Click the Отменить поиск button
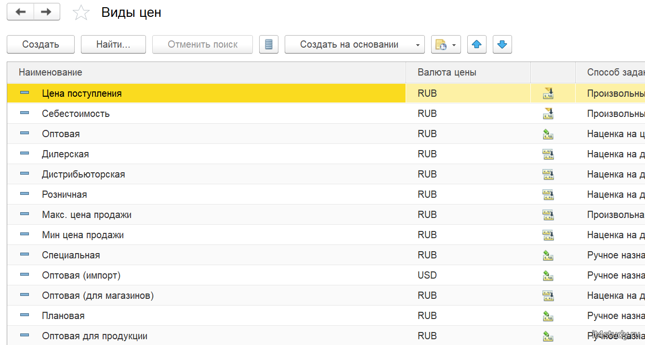This screenshot has height=345, width=645. click(202, 44)
